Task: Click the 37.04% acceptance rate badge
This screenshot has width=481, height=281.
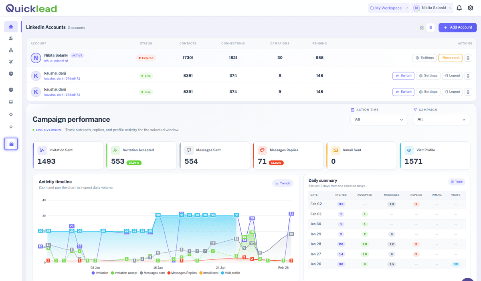Action: [134, 163]
